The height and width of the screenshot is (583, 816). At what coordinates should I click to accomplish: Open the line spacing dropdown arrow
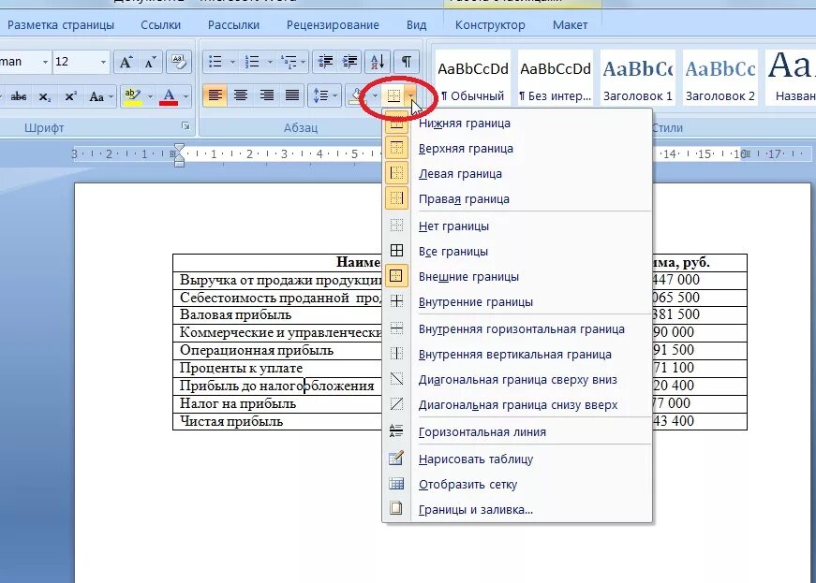[335, 95]
